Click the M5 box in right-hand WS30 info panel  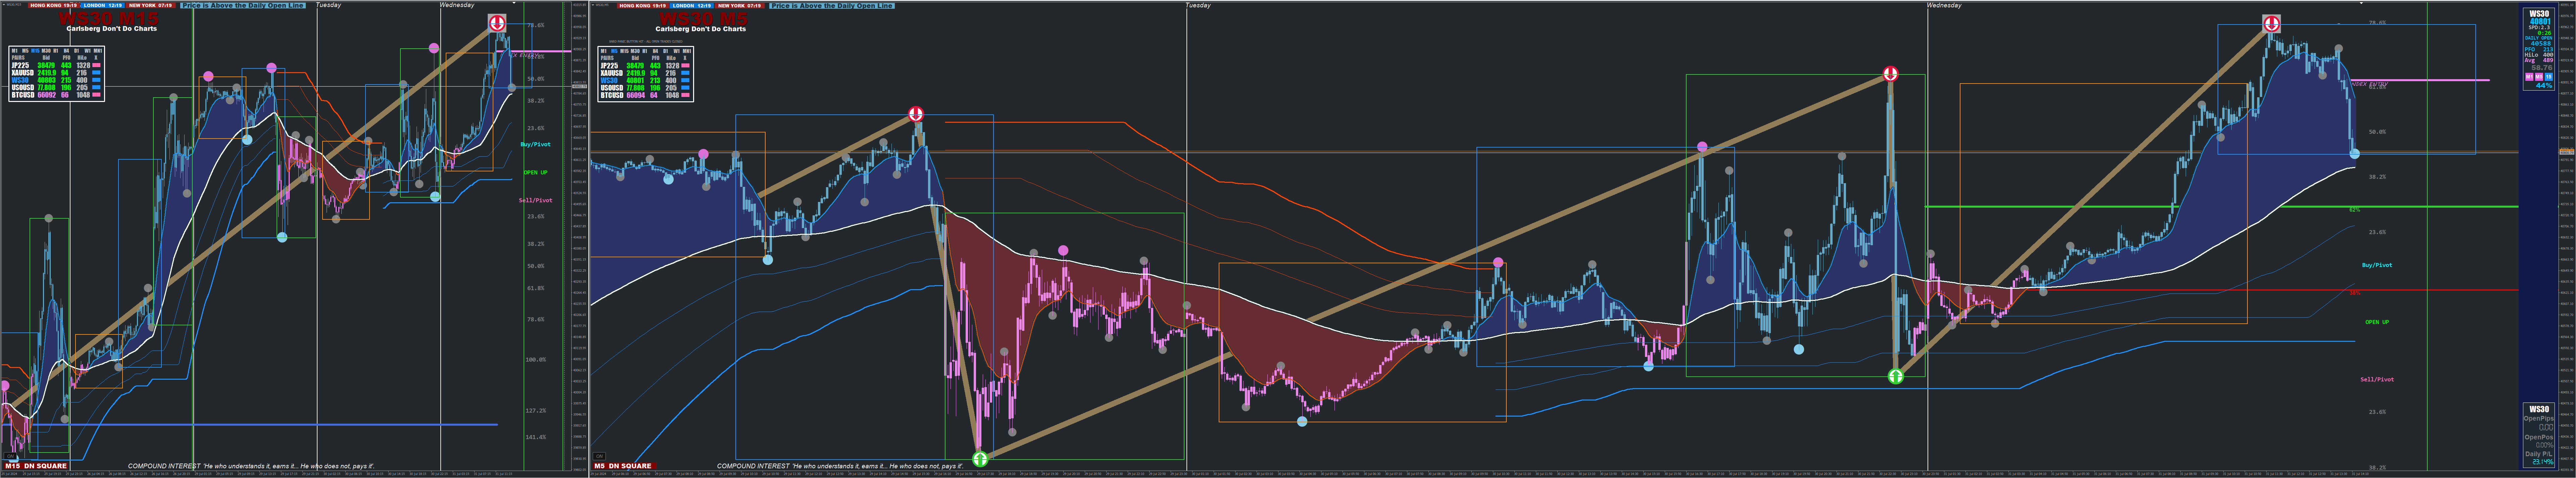click(x=2539, y=77)
